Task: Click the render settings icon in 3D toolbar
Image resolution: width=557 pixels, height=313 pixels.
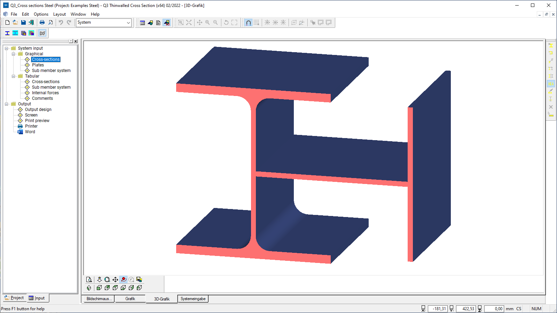Action: (x=139, y=280)
